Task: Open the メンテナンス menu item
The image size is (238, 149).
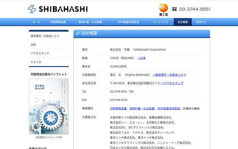Action: point(161,22)
